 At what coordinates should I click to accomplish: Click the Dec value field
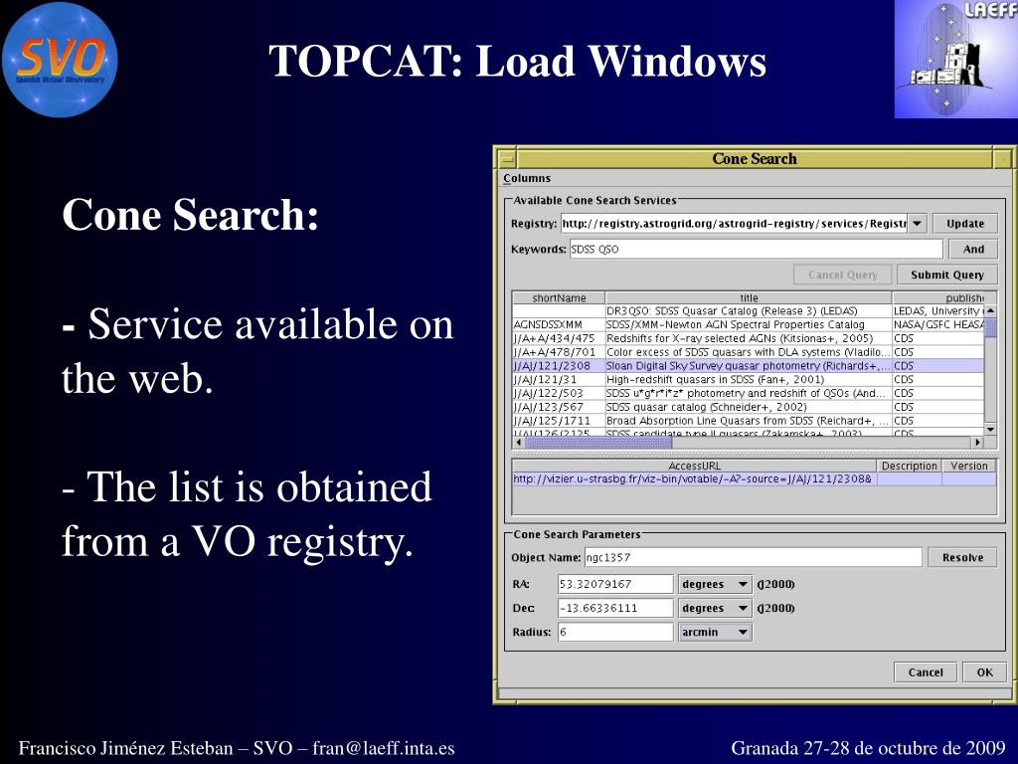pos(614,608)
